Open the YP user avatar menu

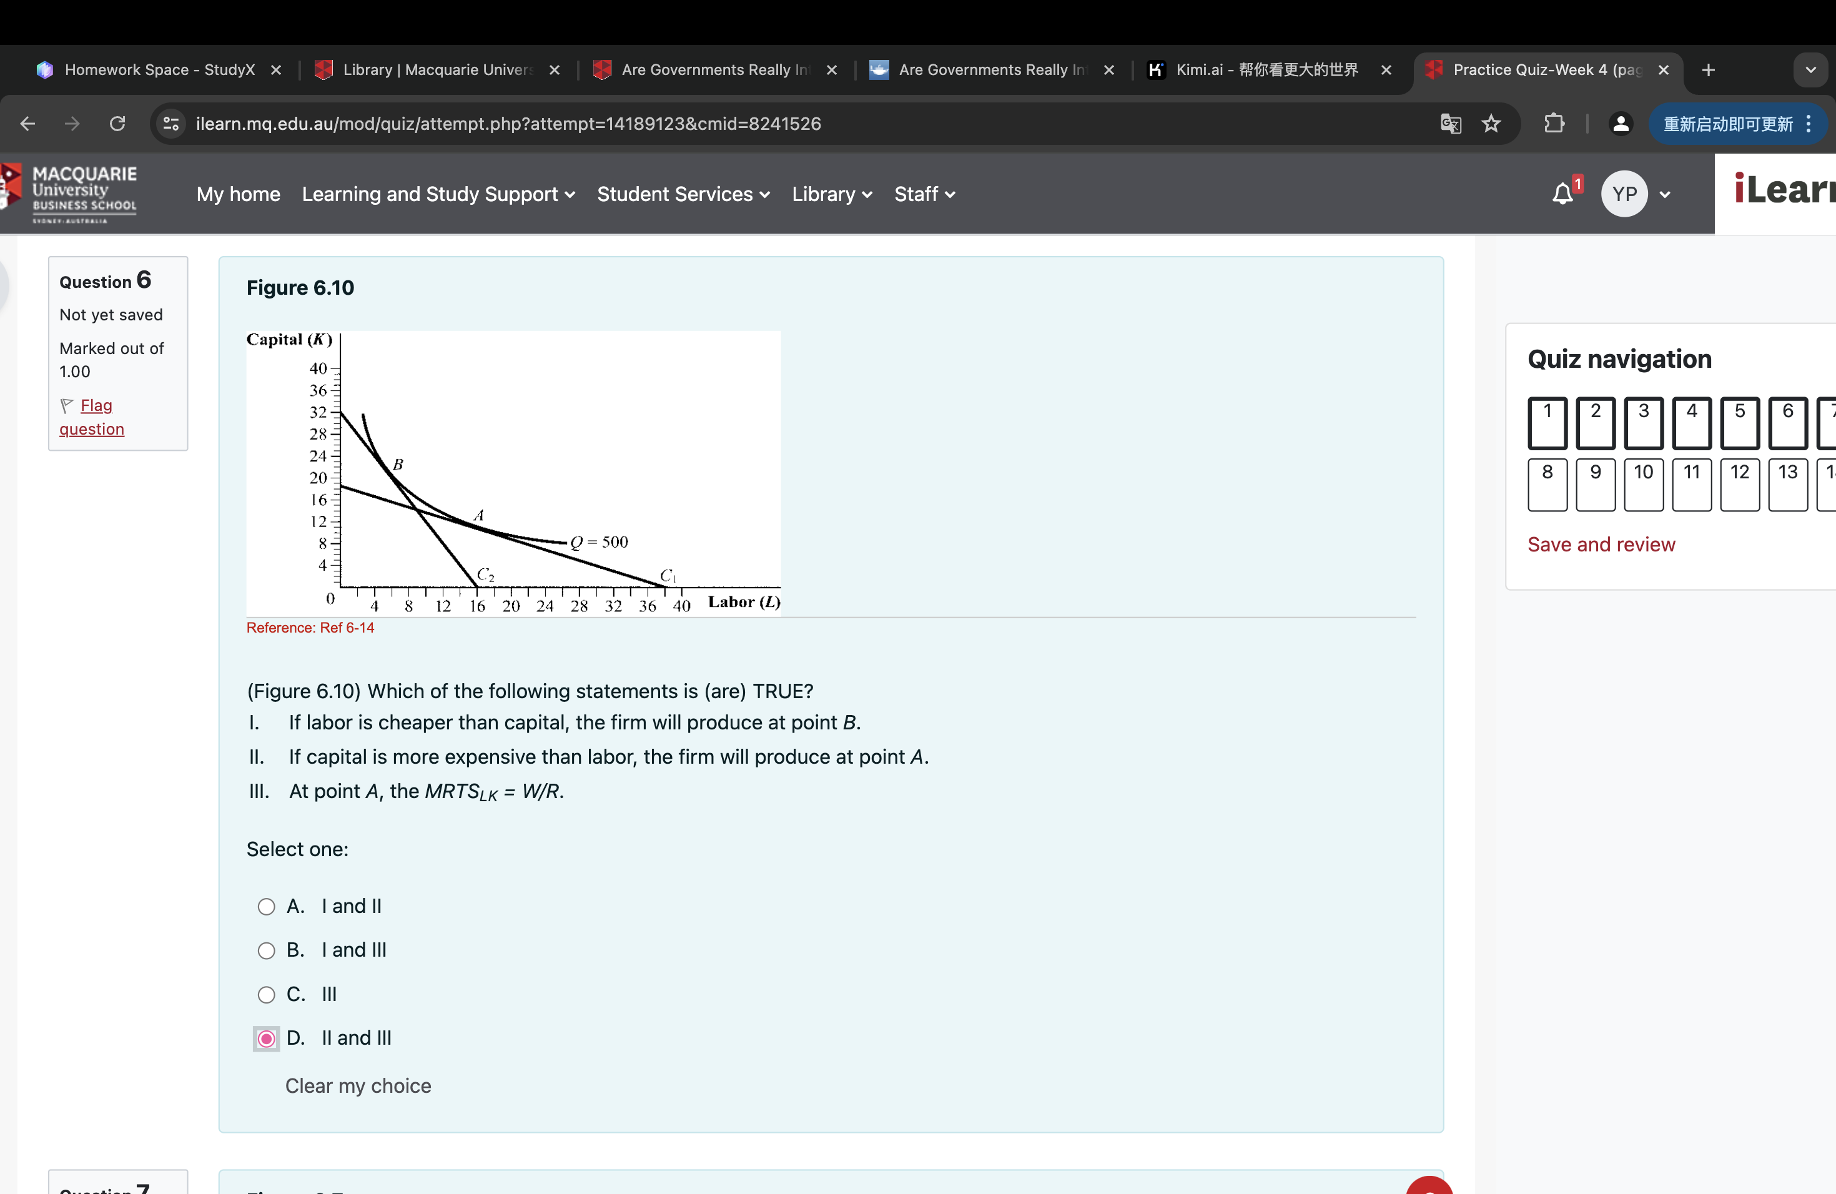tap(1625, 194)
